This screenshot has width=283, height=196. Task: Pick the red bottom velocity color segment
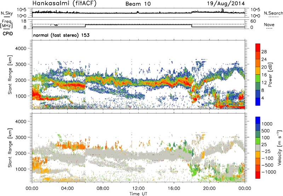point(258,175)
